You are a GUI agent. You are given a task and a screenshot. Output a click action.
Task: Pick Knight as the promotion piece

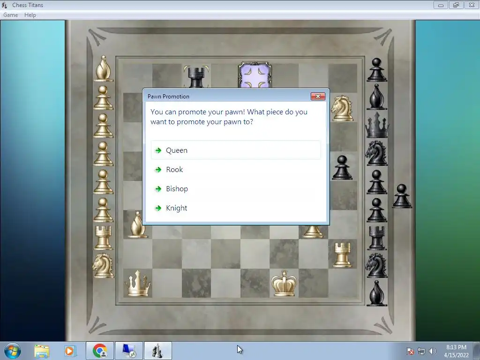click(x=236, y=208)
